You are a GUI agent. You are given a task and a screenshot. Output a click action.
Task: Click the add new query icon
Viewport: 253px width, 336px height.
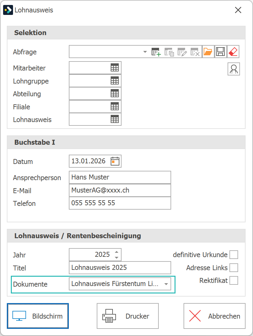pos(156,52)
